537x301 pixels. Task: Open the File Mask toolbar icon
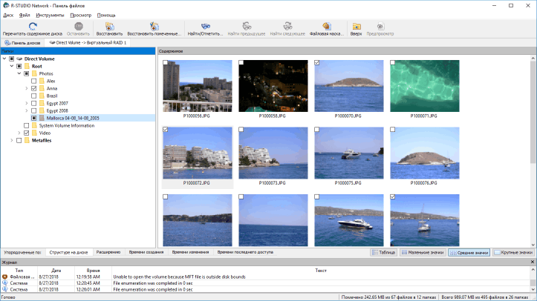click(327, 26)
